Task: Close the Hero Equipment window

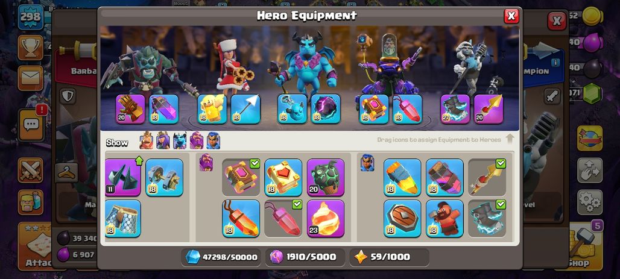Action: click(x=511, y=16)
